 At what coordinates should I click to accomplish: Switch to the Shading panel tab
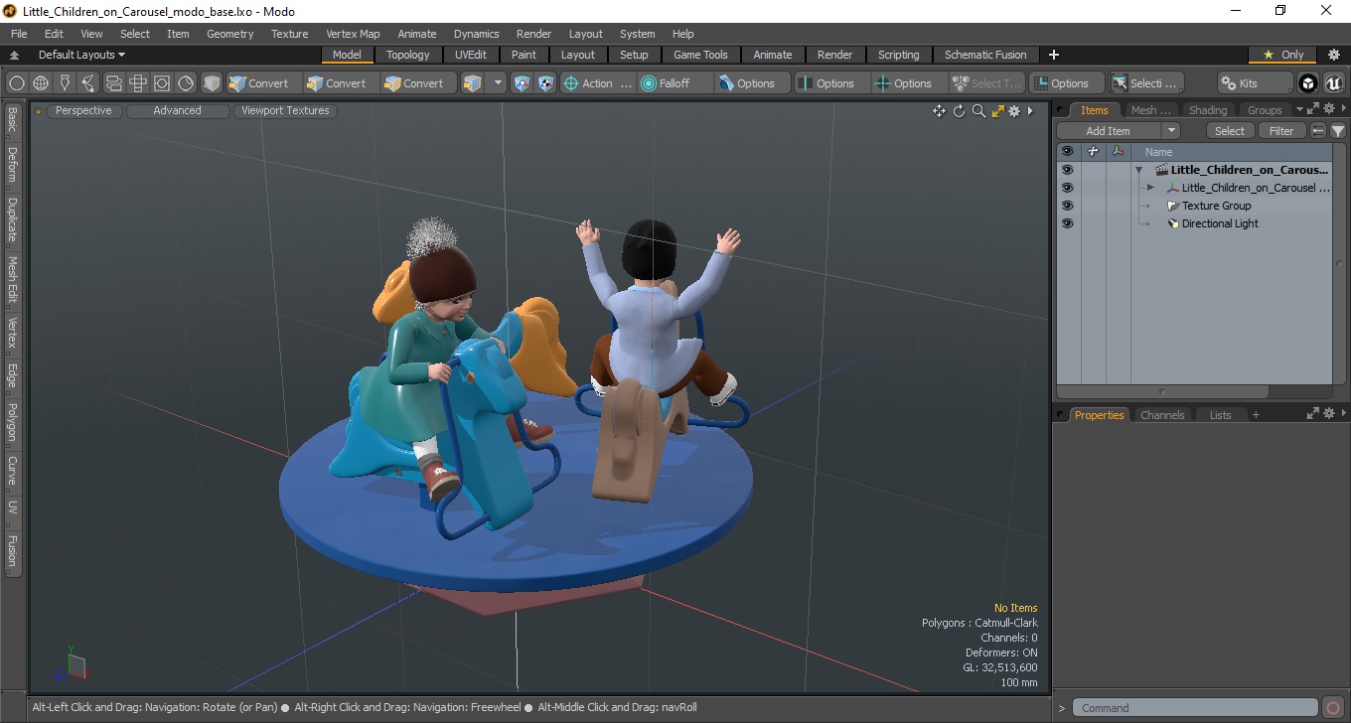pos(1208,110)
